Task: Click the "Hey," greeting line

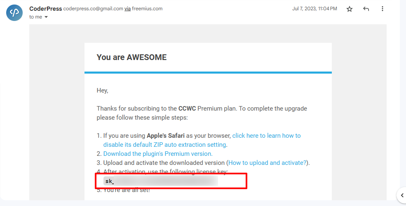Action: point(103,90)
